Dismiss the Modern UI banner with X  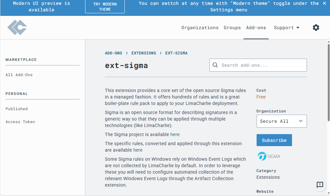[x=324, y=3]
